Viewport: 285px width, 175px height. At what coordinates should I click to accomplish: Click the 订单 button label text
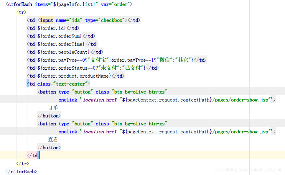pos(53,108)
